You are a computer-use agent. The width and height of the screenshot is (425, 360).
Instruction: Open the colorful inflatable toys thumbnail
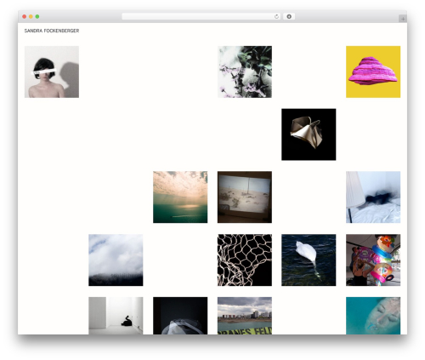(373, 260)
